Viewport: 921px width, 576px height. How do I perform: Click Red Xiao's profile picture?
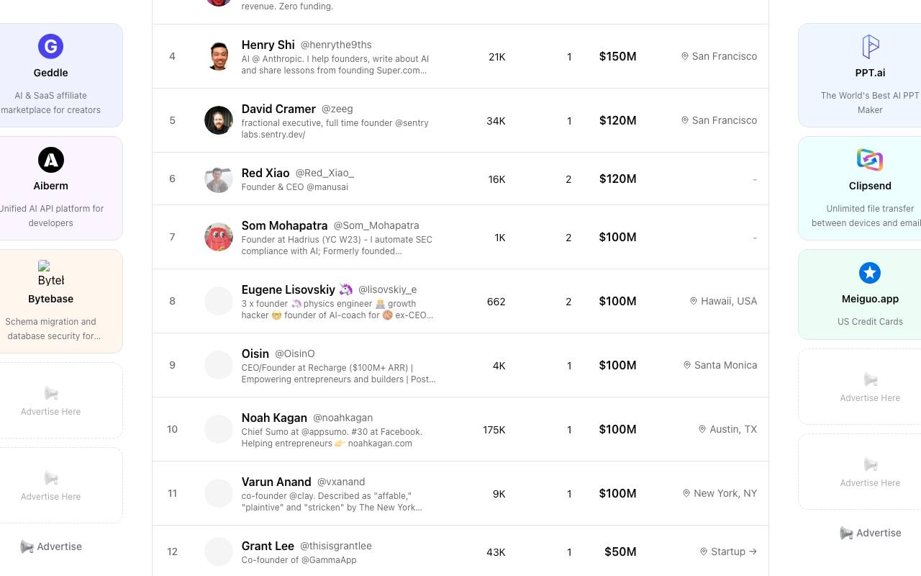point(218,179)
